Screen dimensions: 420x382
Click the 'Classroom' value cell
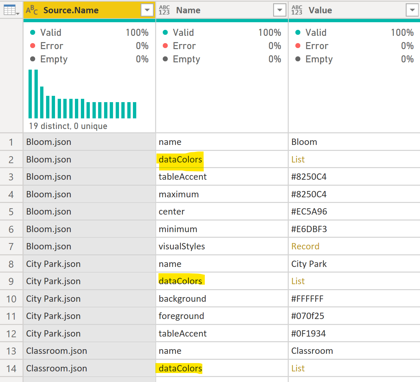coord(354,351)
